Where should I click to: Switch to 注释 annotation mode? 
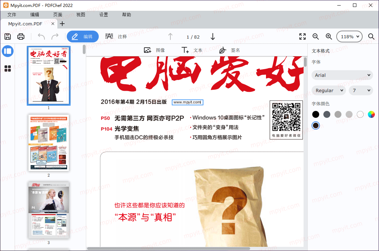coord(116,37)
